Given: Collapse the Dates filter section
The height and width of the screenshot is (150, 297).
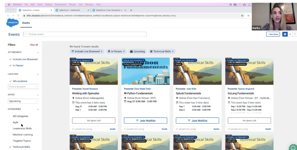Looking at the screenshot, I should 38,95.
